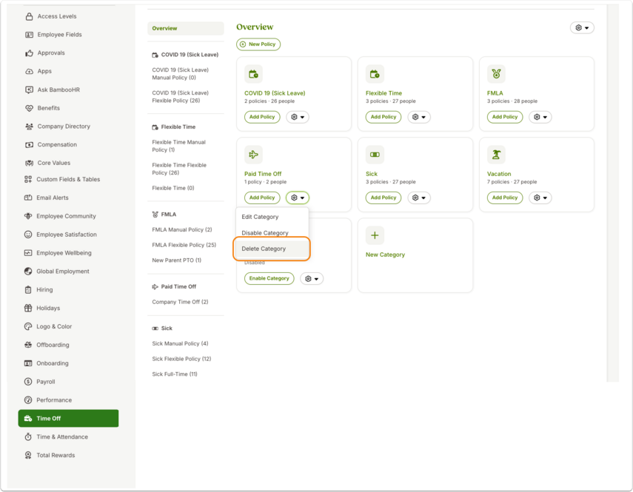Open Flexible Time Flexible Policy (26)

[179, 169]
